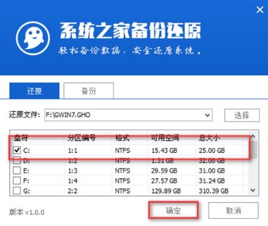Check the F: drive checkbox
The image size is (268, 226).
[x=17, y=181]
